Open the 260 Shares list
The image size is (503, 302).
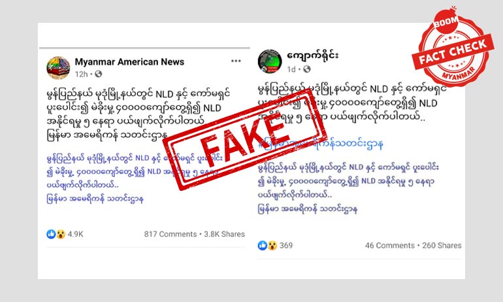tap(442, 246)
